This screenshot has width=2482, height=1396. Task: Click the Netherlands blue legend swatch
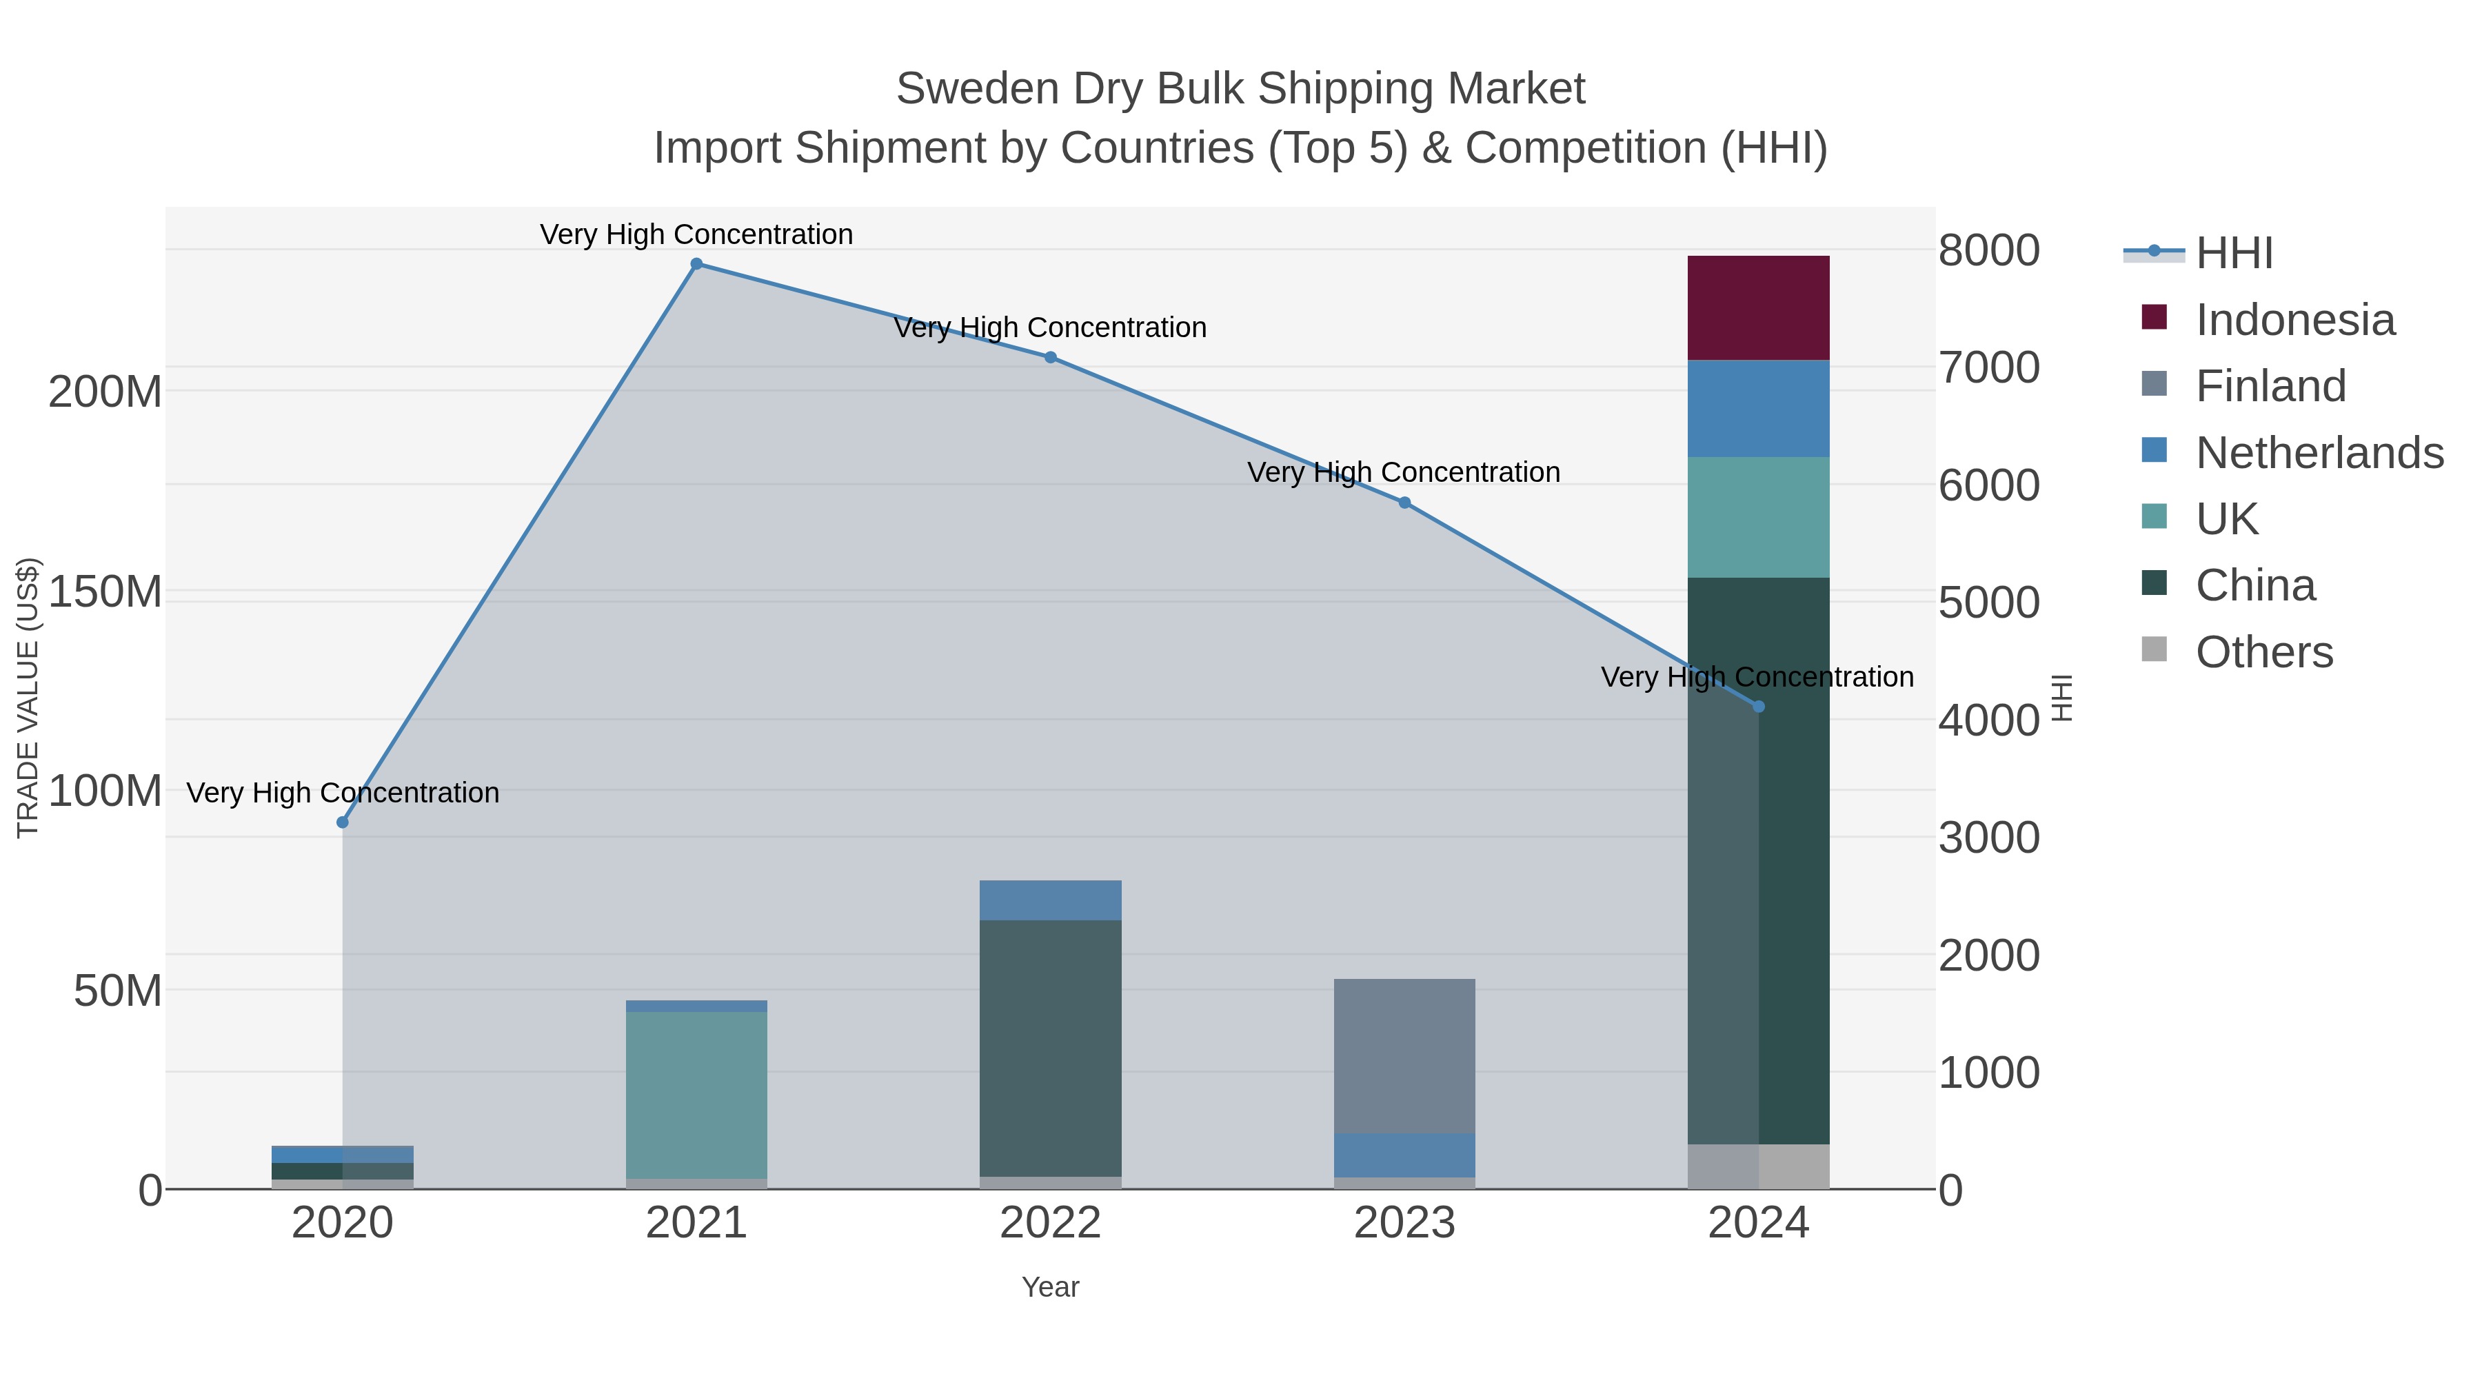coord(2155,450)
